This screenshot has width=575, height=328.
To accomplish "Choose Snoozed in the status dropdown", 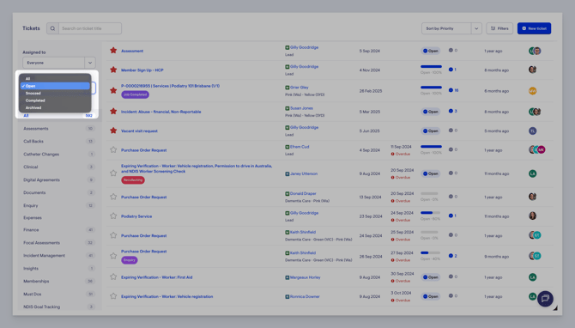I will click(55, 94).
